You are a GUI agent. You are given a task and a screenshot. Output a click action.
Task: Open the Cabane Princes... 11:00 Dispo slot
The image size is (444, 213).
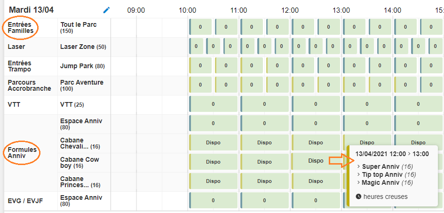[x=264, y=181]
